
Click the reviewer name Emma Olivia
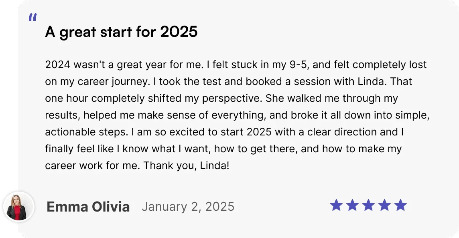[x=88, y=207]
